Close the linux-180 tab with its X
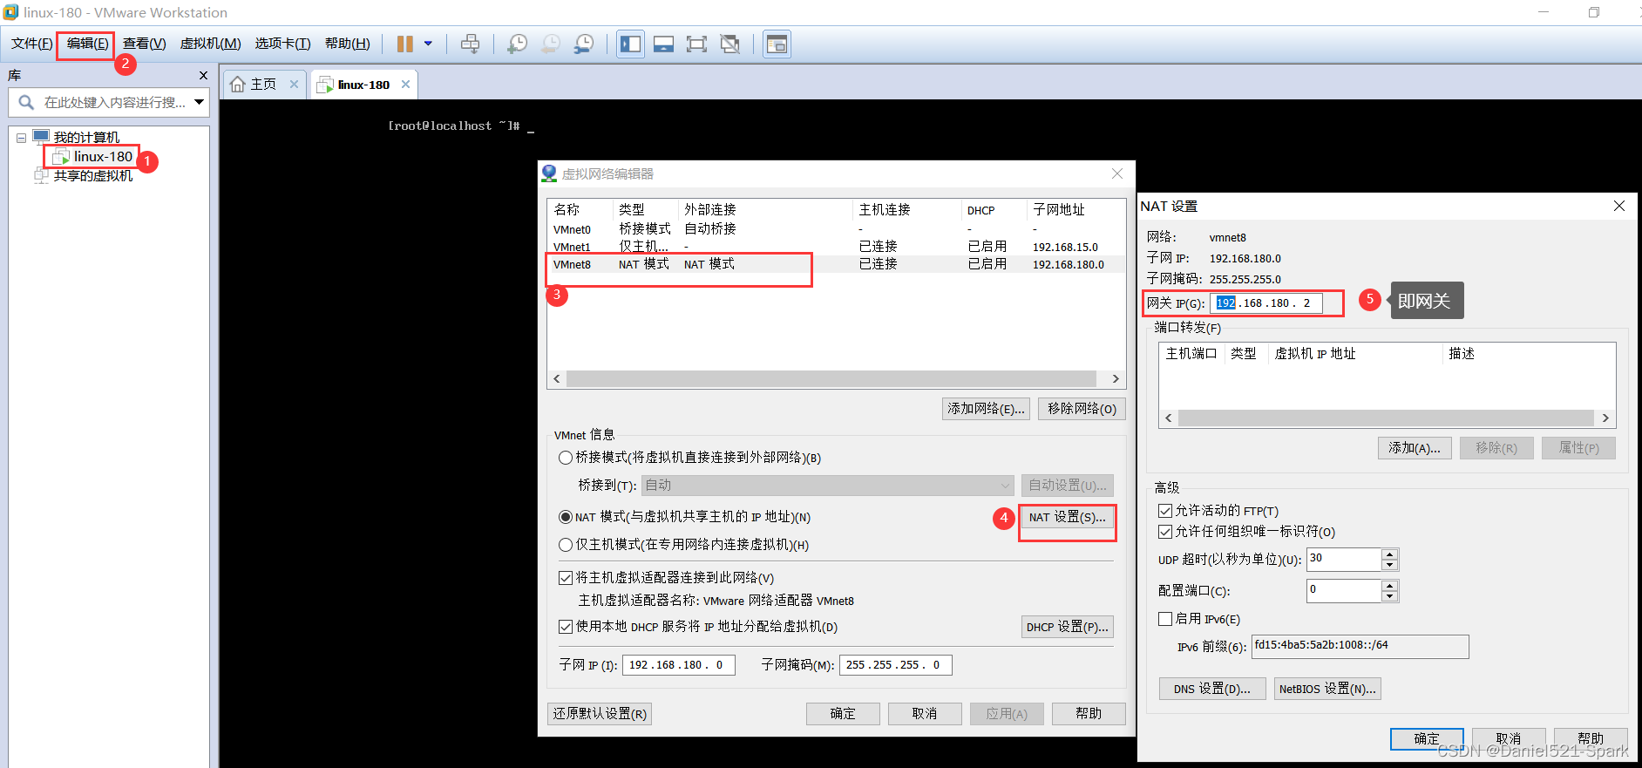 click(405, 85)
